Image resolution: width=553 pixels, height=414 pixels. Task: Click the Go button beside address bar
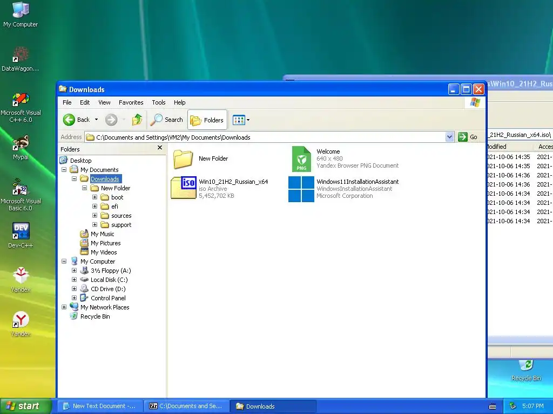pyautogui.click(x=468, y=137)
